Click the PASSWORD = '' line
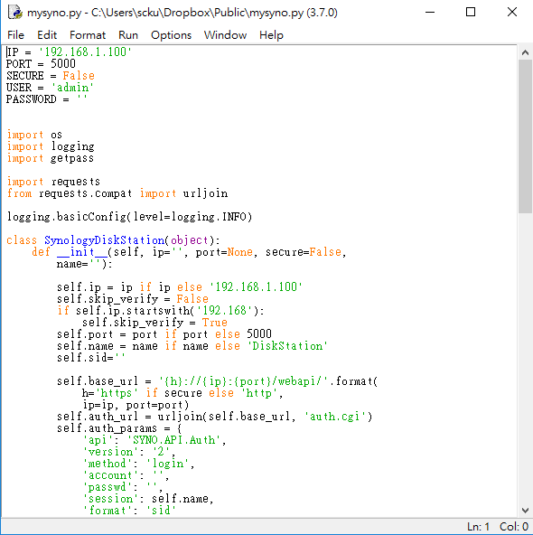 [x=47, y=99]
